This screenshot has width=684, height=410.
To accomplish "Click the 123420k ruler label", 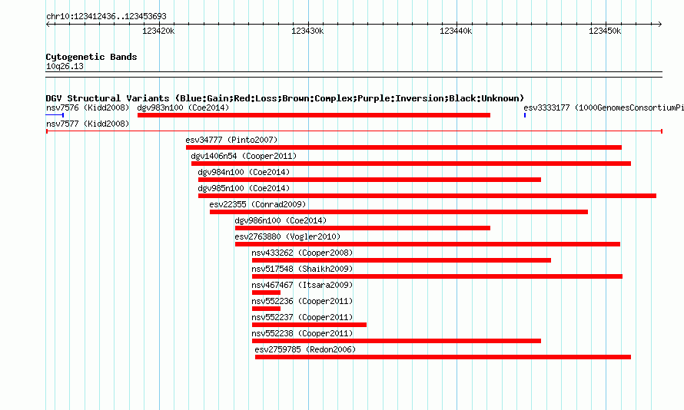I will click(x=158, y=31).
